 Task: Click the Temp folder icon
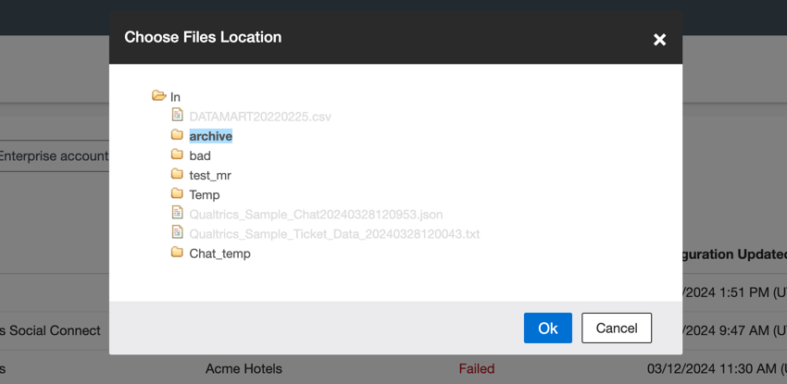(177, 193)
